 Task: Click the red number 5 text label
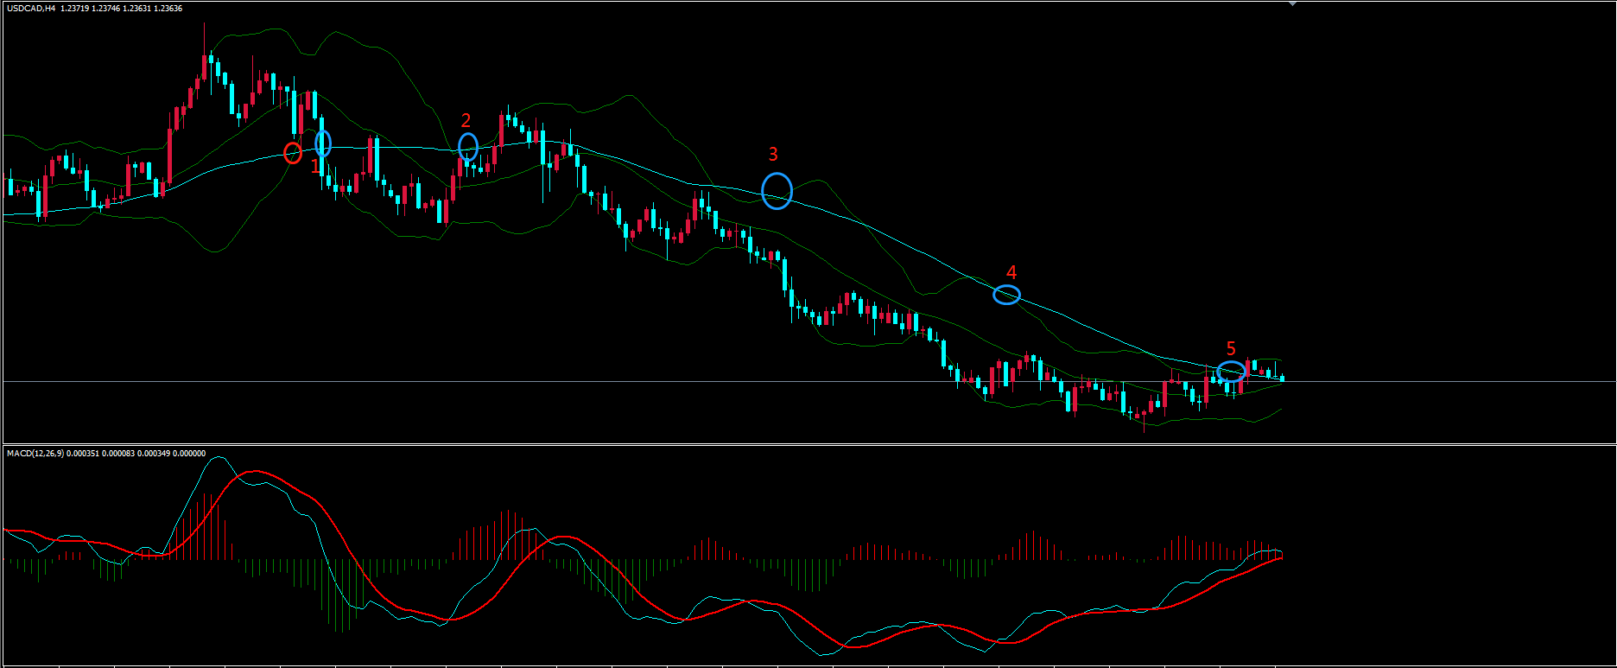click(x=1231, y=349)
